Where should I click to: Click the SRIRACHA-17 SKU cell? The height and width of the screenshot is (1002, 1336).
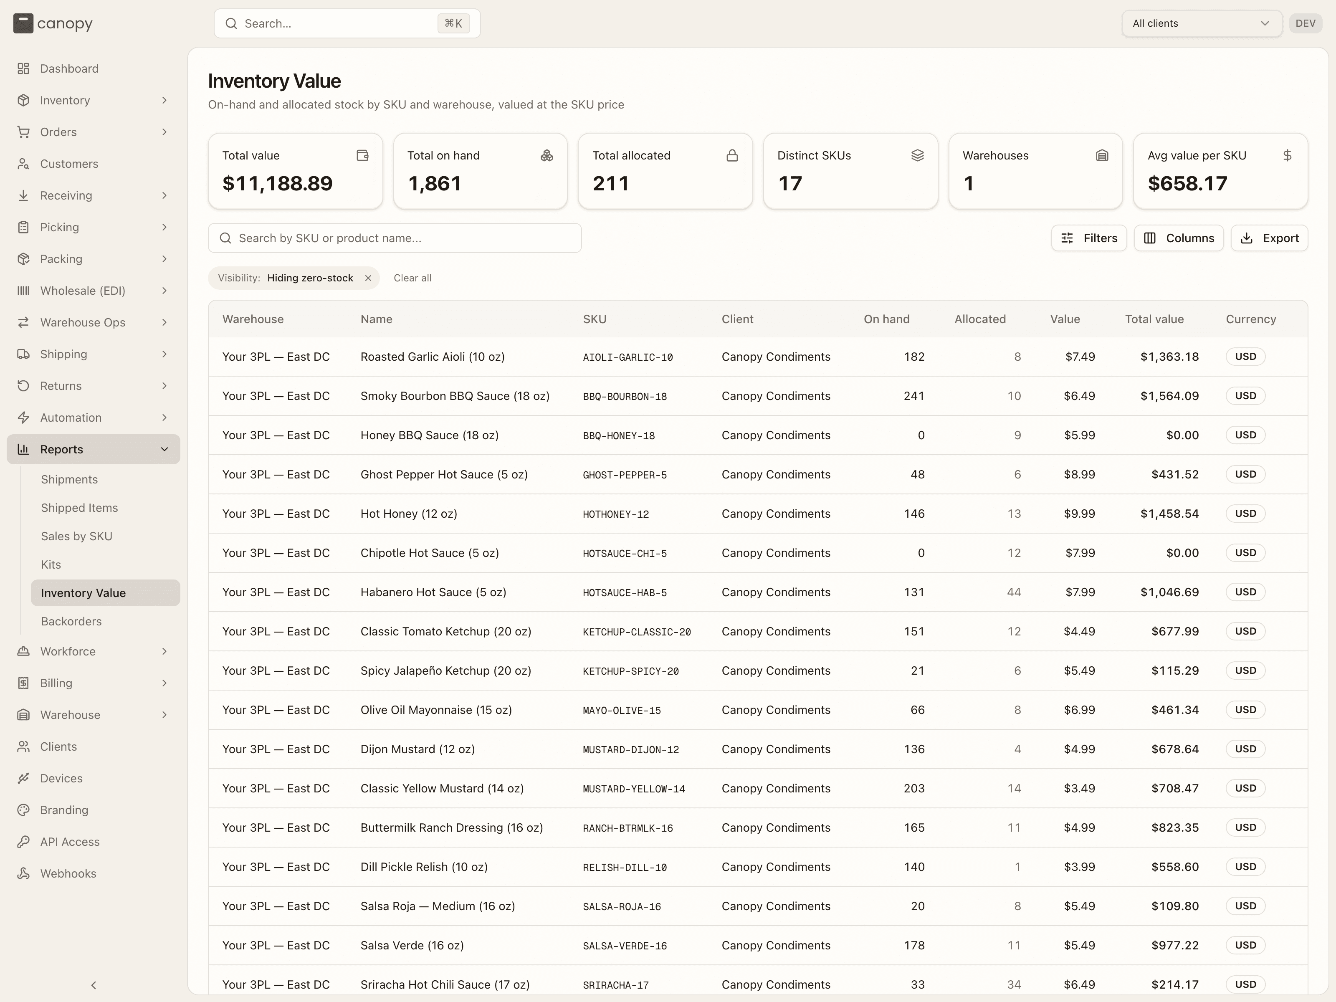coord(615,985)
